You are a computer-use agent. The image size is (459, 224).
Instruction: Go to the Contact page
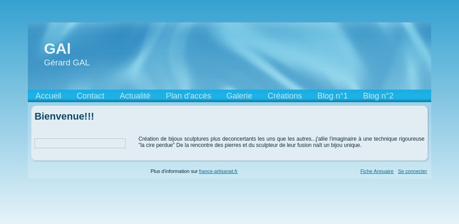coord(91,96)
